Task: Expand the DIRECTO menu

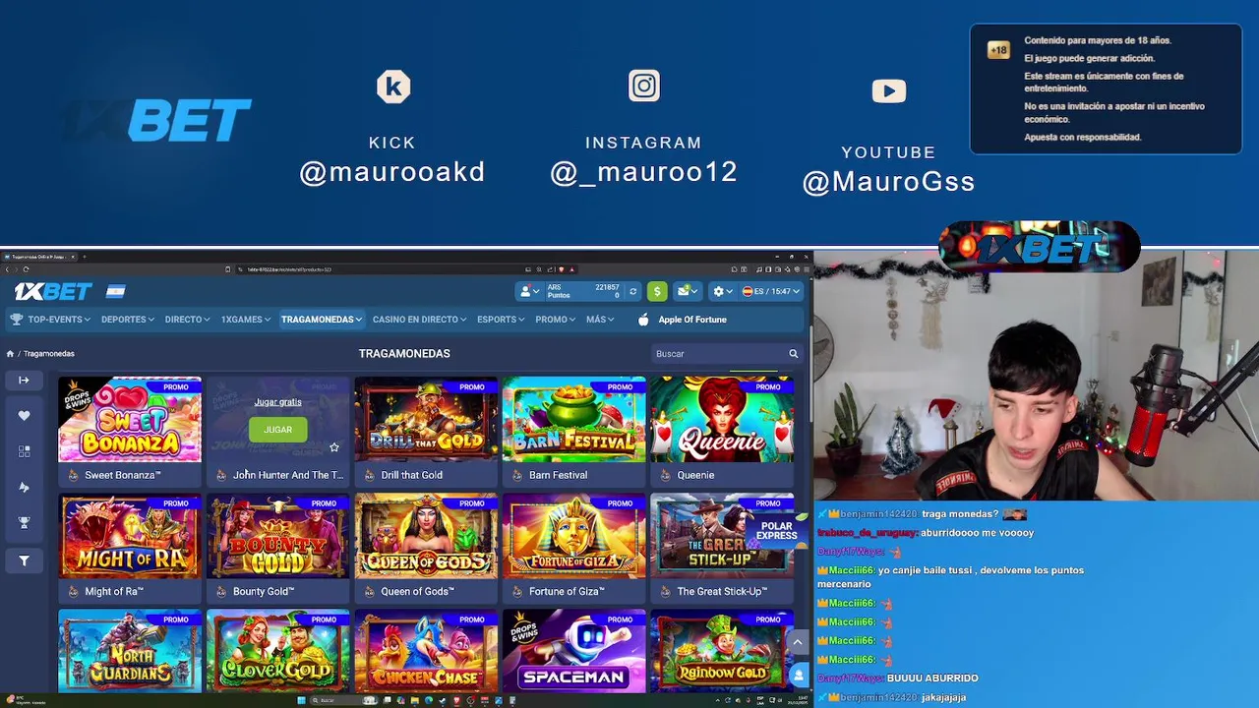Action: point(187,320)
